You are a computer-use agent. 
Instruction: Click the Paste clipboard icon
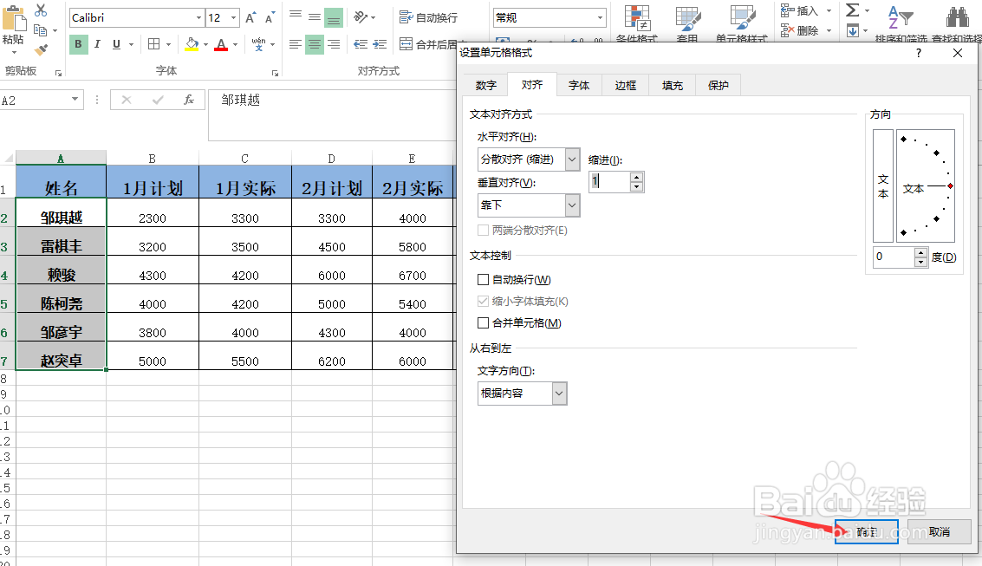(x=14, y=17)
